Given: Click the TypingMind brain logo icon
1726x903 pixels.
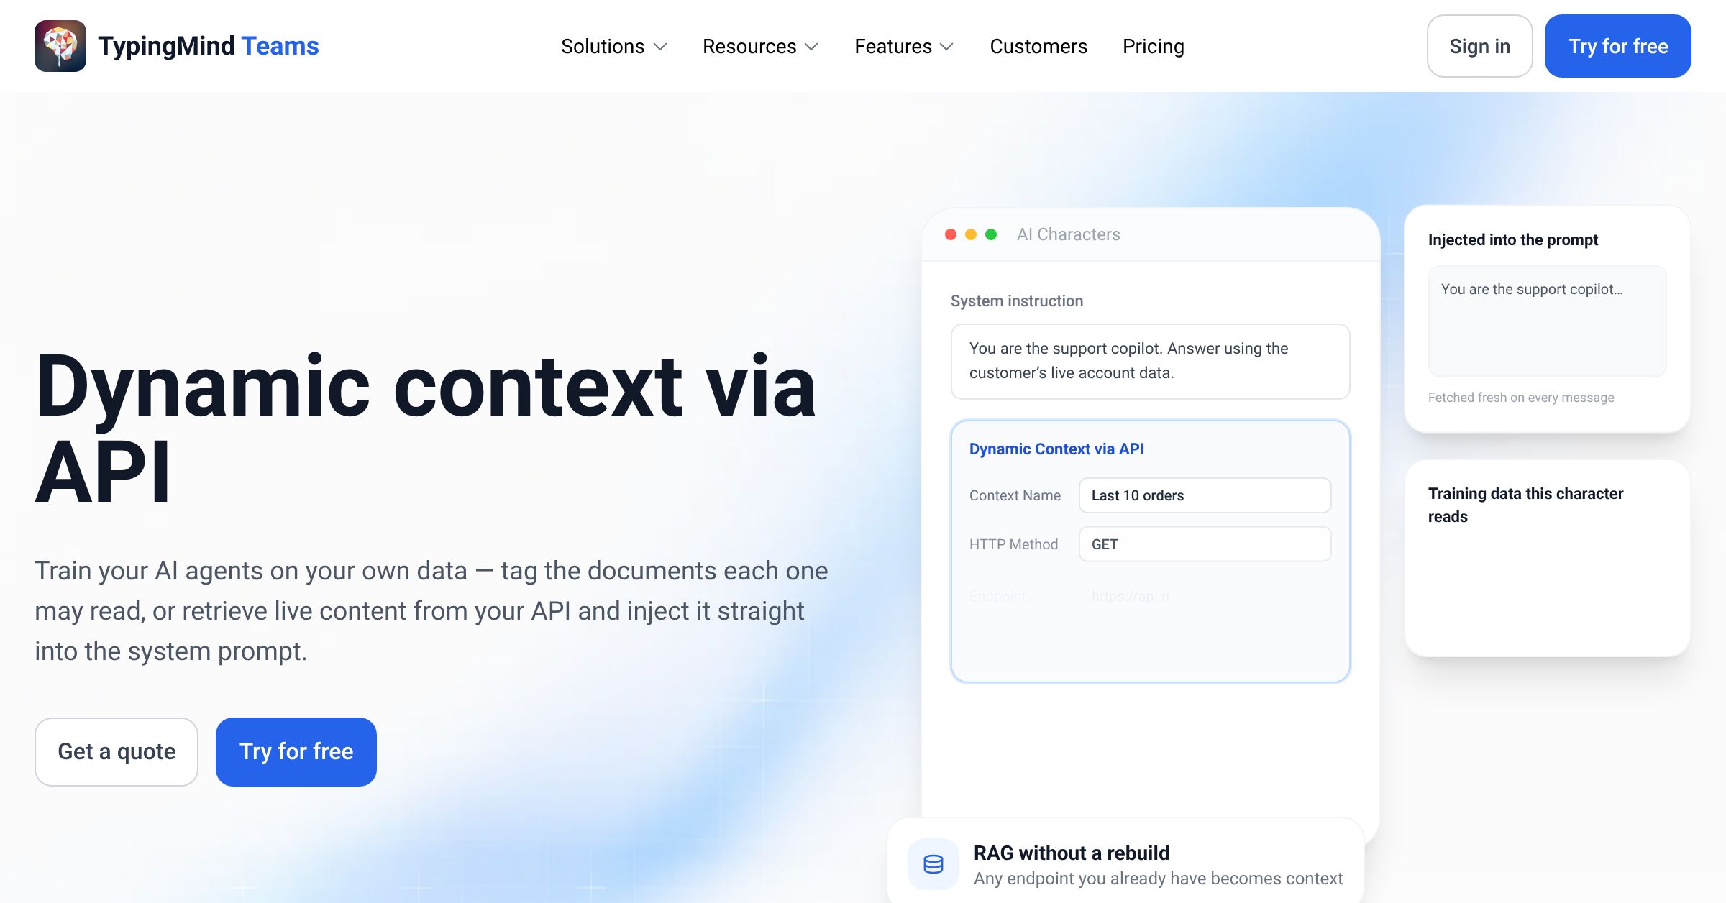Looking at the screenshot, I should 60,46.
